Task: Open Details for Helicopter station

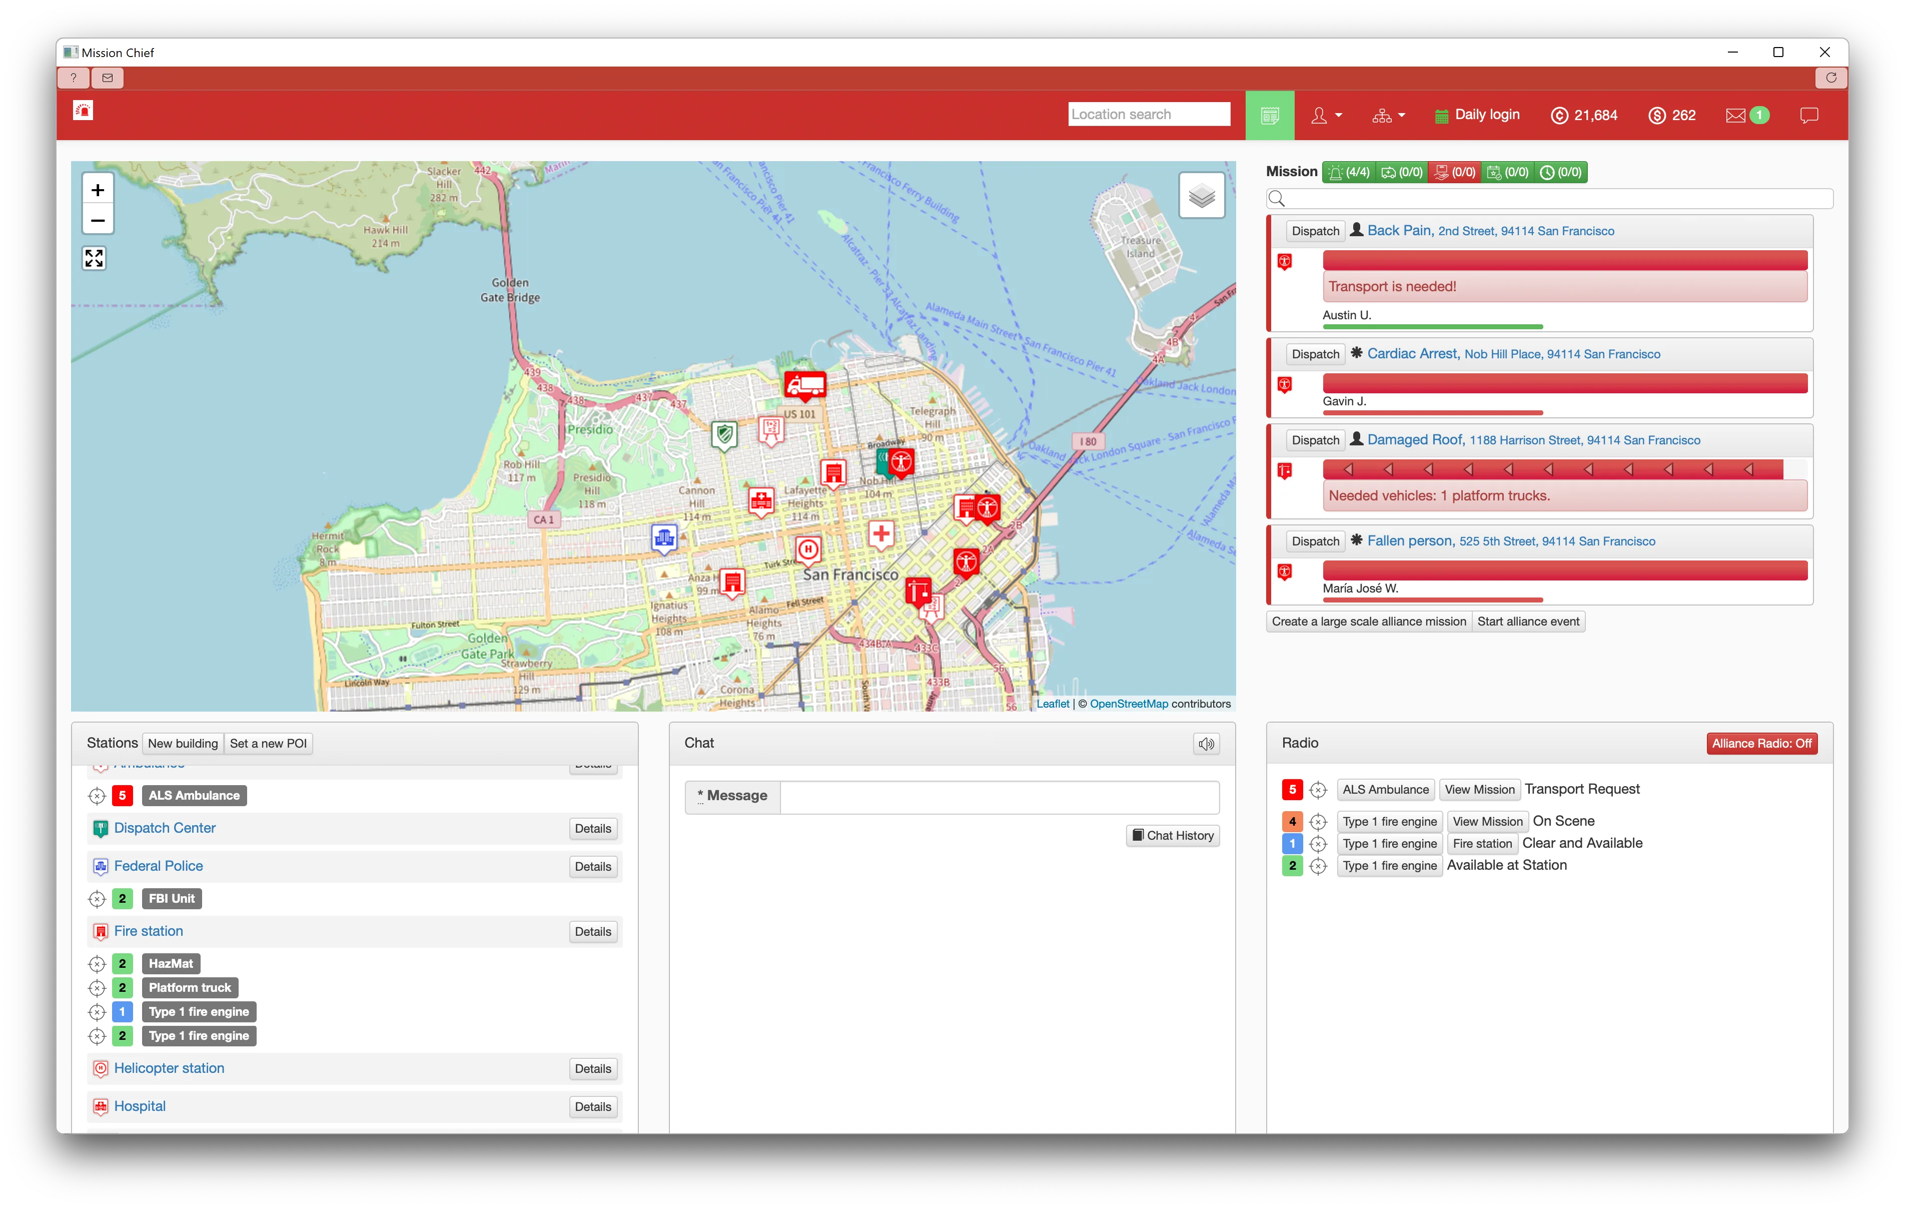Action: 592,1069
